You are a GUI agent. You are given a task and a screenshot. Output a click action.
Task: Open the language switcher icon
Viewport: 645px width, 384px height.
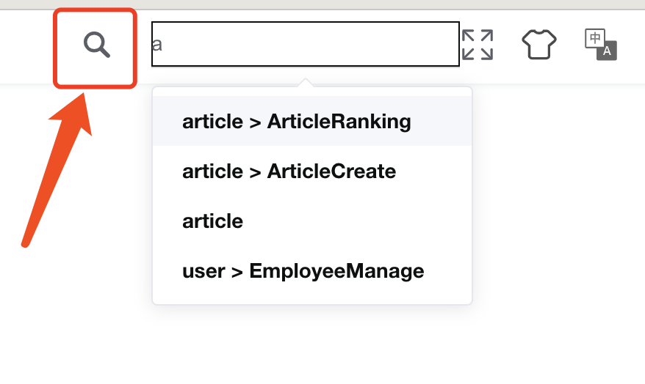pyautogui.click(x=600, y=44)
